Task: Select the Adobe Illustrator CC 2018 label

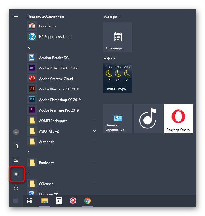Action: tap(59, 89)
